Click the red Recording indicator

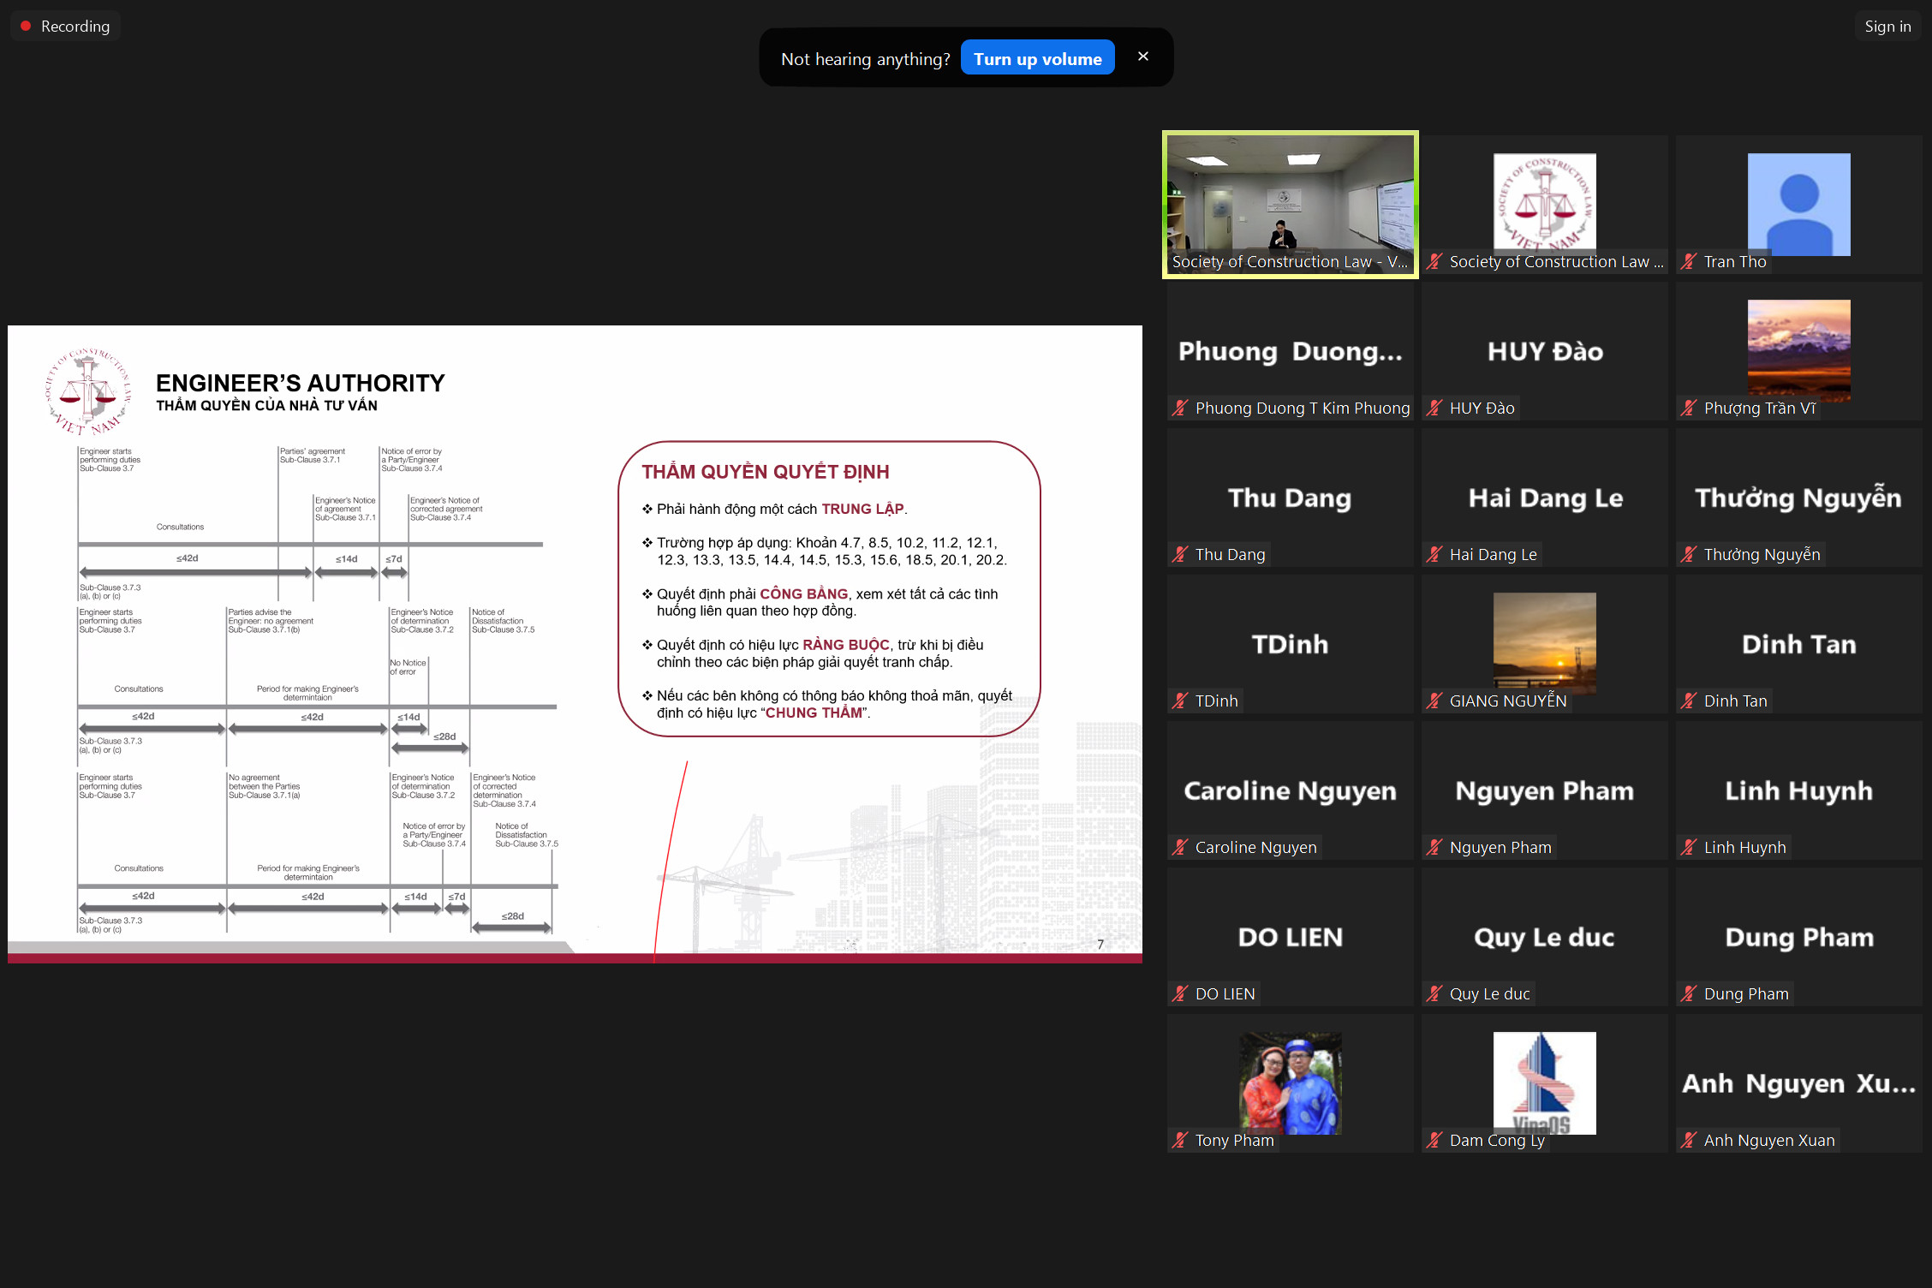[65, 27]
